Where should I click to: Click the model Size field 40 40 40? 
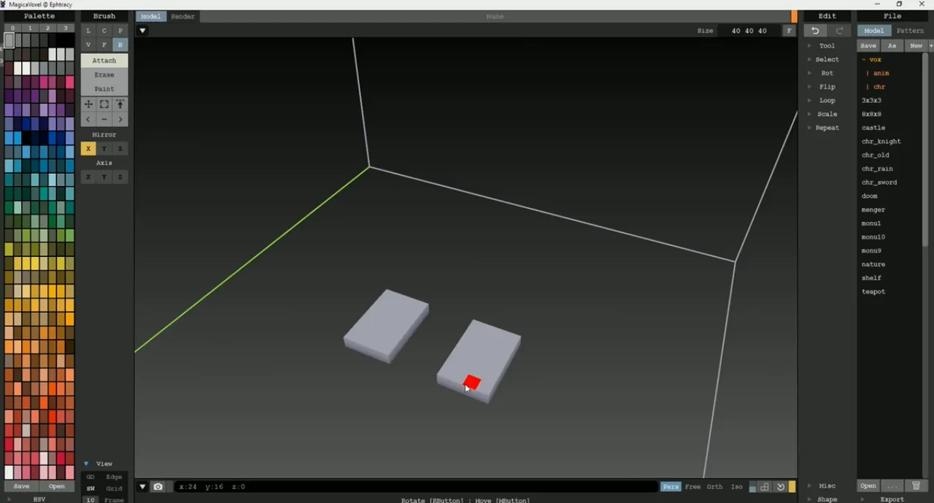coord(749,31)
